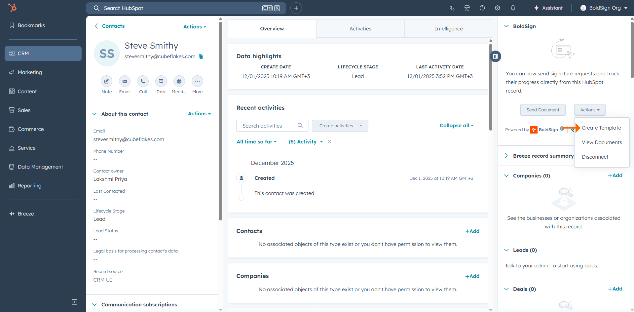
Task: Create an Email for this contact
Action: (125, 81)
